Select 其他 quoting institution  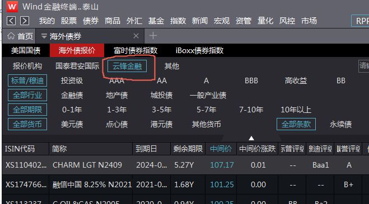coord(172,66)
